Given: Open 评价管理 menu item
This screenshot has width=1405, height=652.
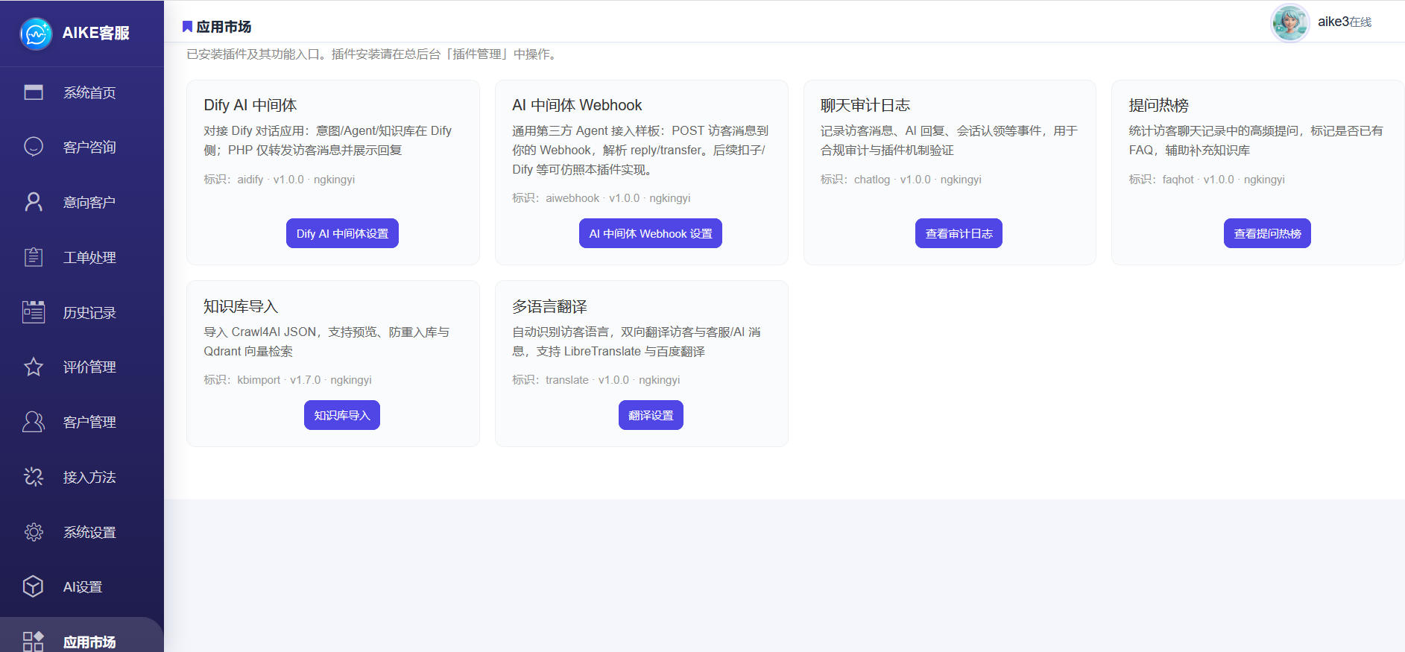Looking at the screenshot, I should click(x=82, y=367).
